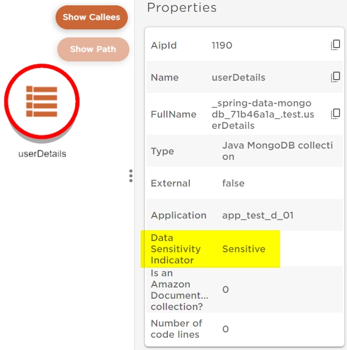
Task: Copy the Name value with its copy icon
Action: pyautogui.click(x=335, y=77)
